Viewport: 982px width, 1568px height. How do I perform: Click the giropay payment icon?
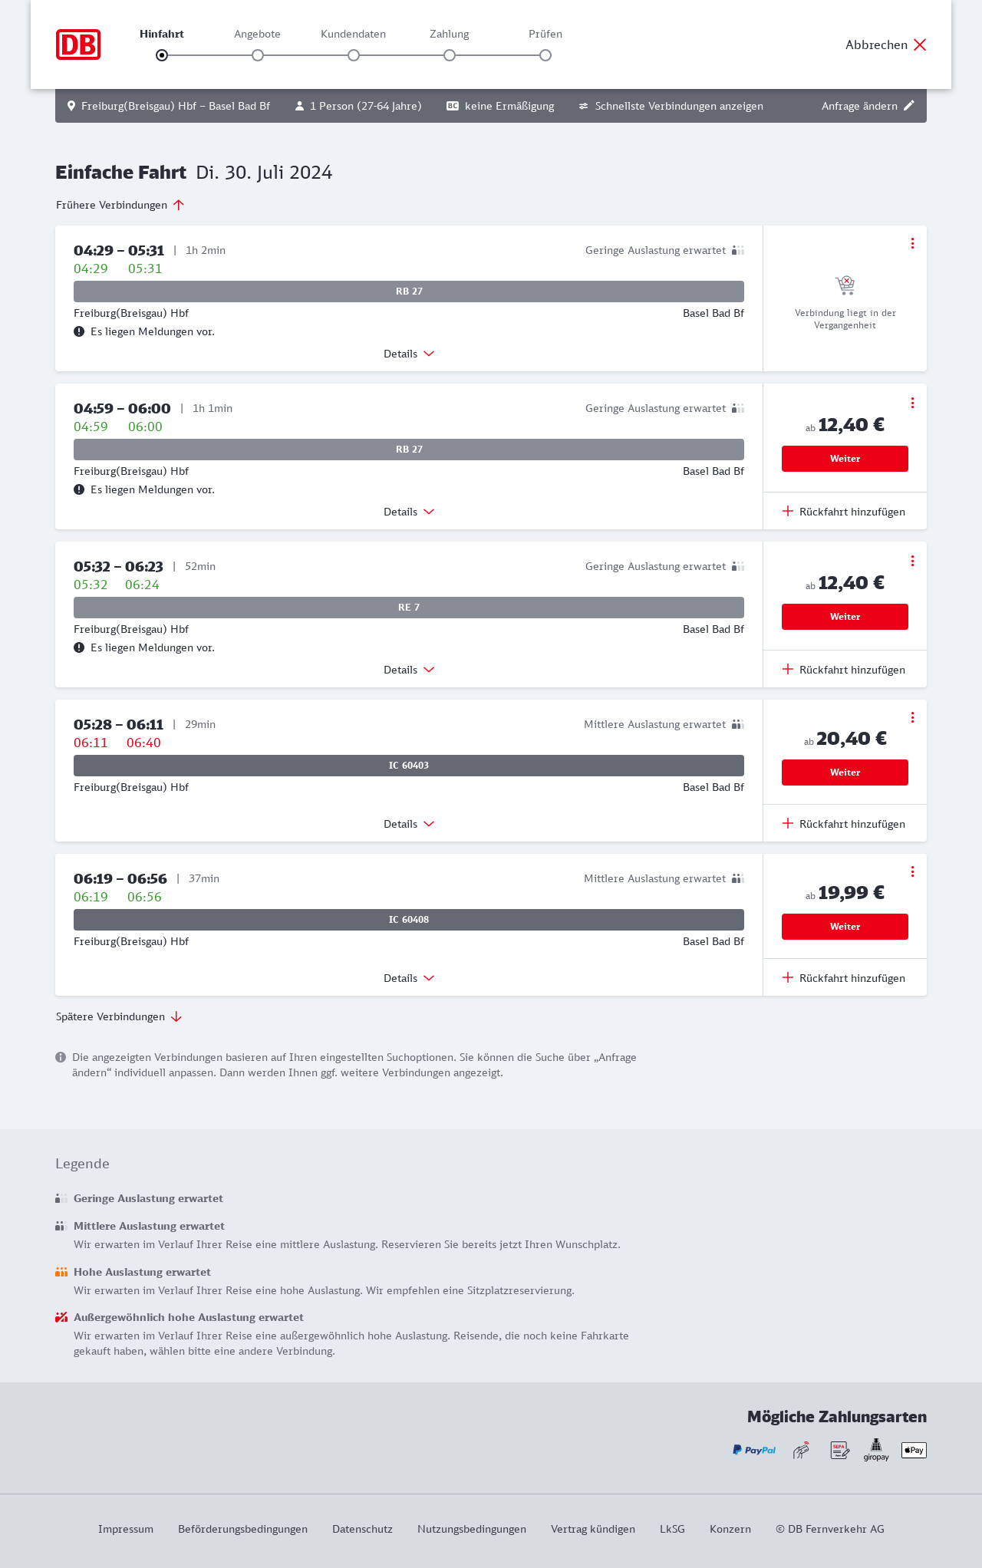876,1450
